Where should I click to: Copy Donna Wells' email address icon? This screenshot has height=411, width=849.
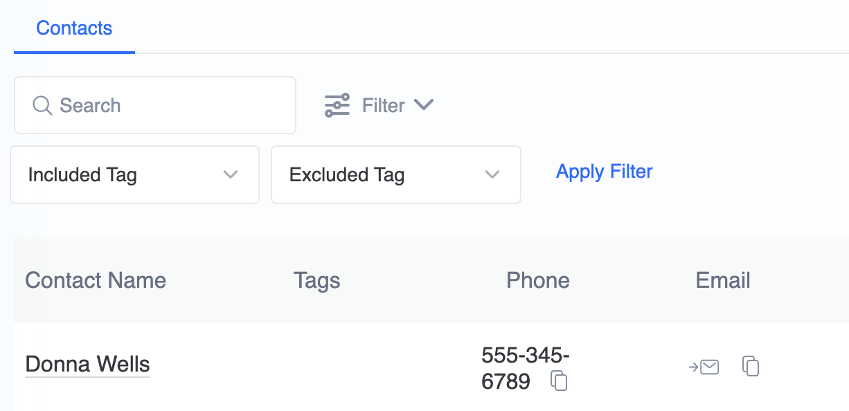click(751, 366)
